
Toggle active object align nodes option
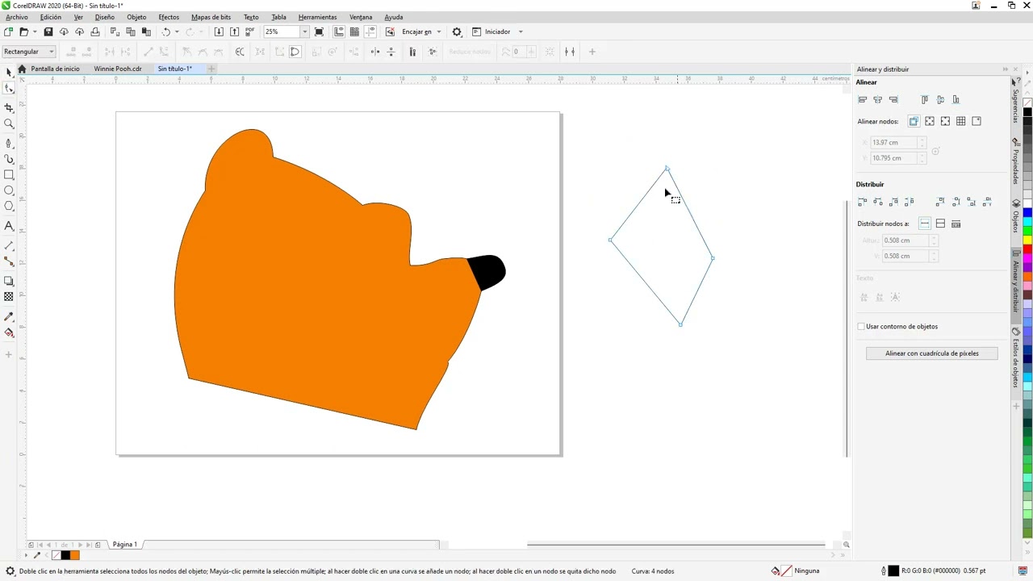[x=914, y=121]
